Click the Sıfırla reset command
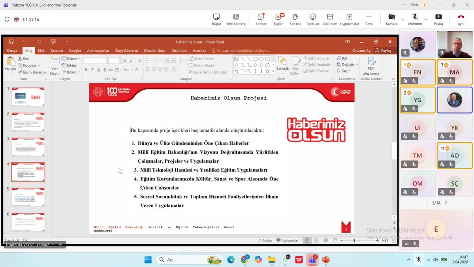This screenshot has height=267, width=474. 69,65
